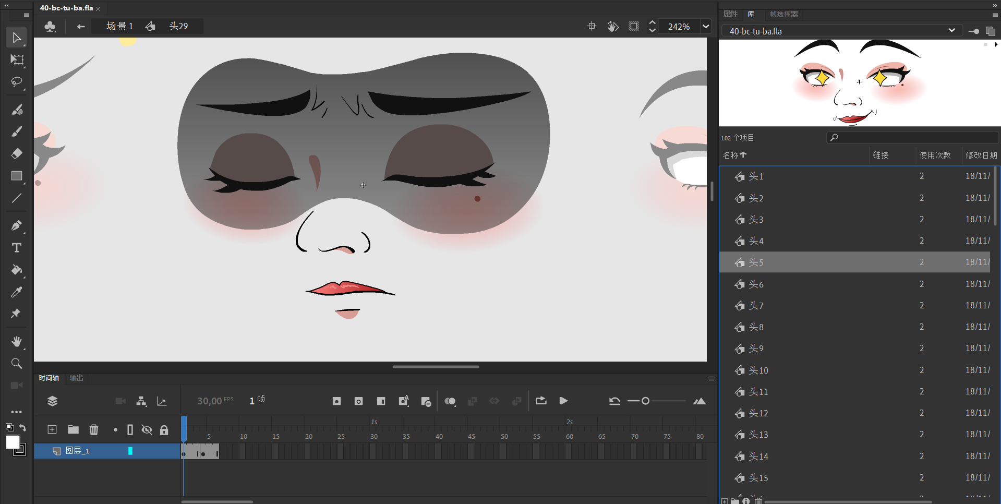Delete layer with trash icon in timeline

click(94, 429)
